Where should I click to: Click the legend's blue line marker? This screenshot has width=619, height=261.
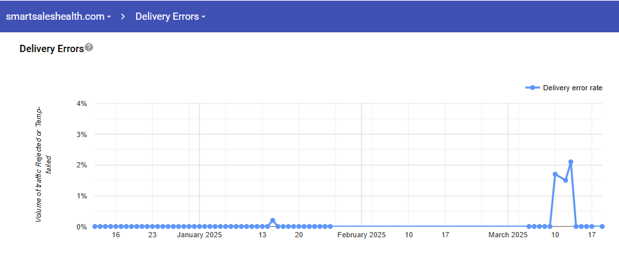click(x=532, y=88)
